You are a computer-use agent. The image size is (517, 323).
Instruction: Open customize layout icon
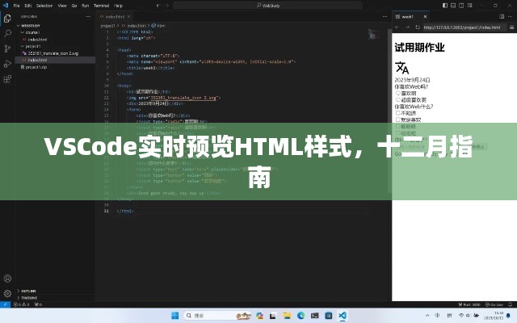470,6
